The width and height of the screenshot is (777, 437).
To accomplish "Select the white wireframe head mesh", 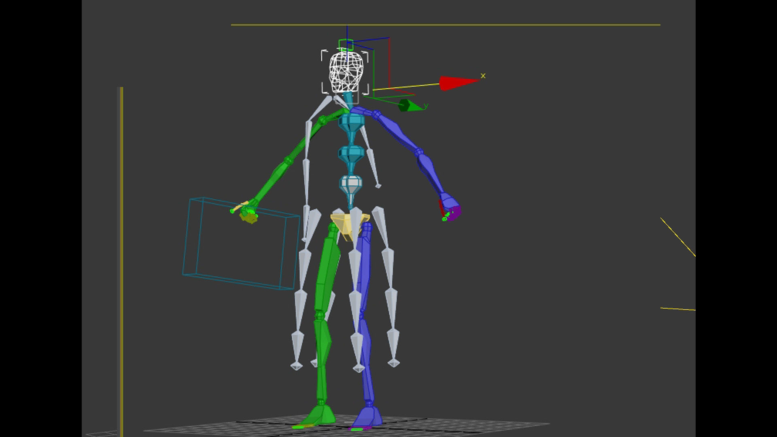I will pos(346,72).
